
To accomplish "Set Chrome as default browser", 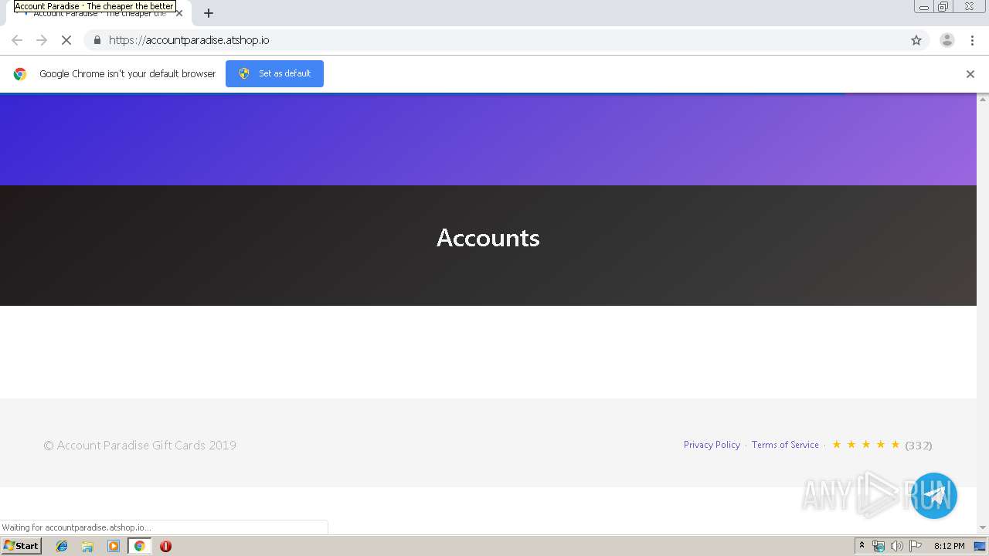I will [274, 73].
